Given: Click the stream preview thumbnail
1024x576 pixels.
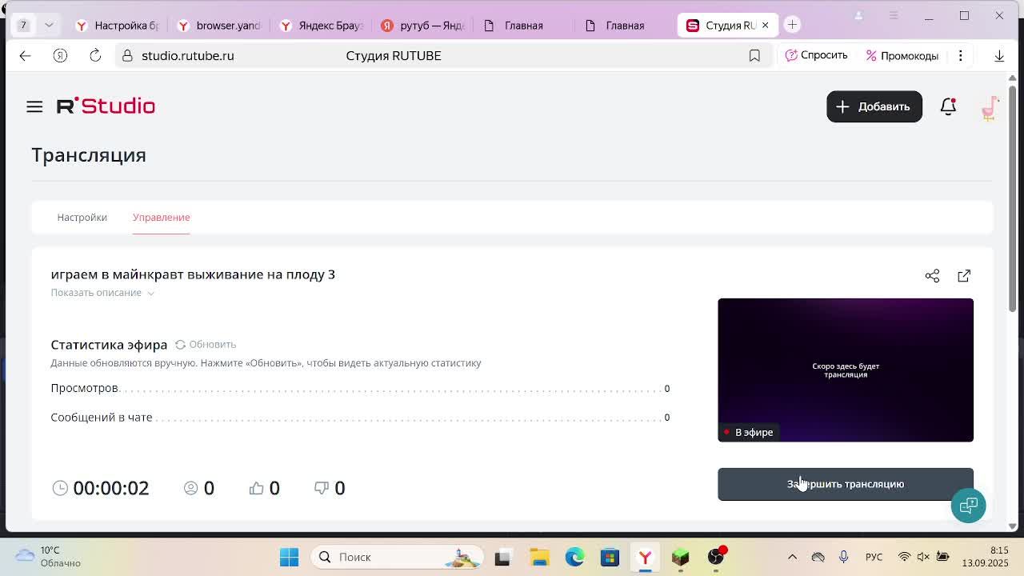Looking at the screenshot, I should pyautogui.click(x=846, y=370).
